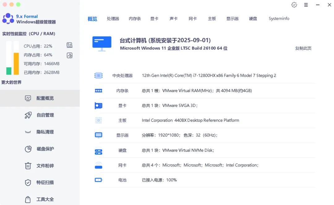Click the VMware Virtual RAM memory text
The height and width of the screenshot is (205, 334).
click(x=197, y=91)
